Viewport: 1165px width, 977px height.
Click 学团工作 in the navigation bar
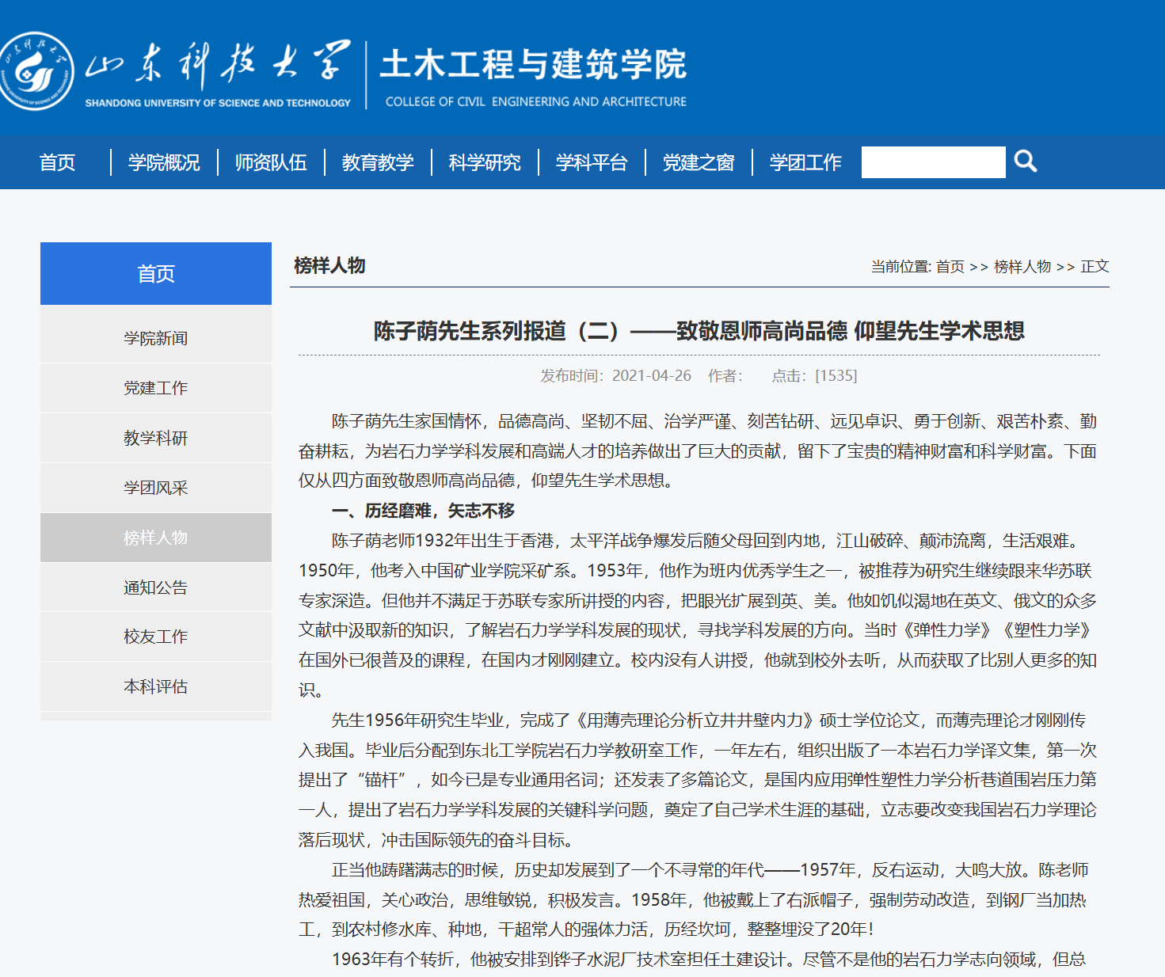click(x=805, y=163)
